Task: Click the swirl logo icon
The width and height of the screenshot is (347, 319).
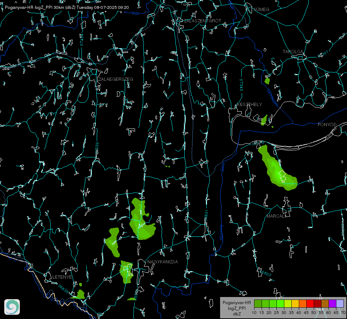Action: pos(12,307)
